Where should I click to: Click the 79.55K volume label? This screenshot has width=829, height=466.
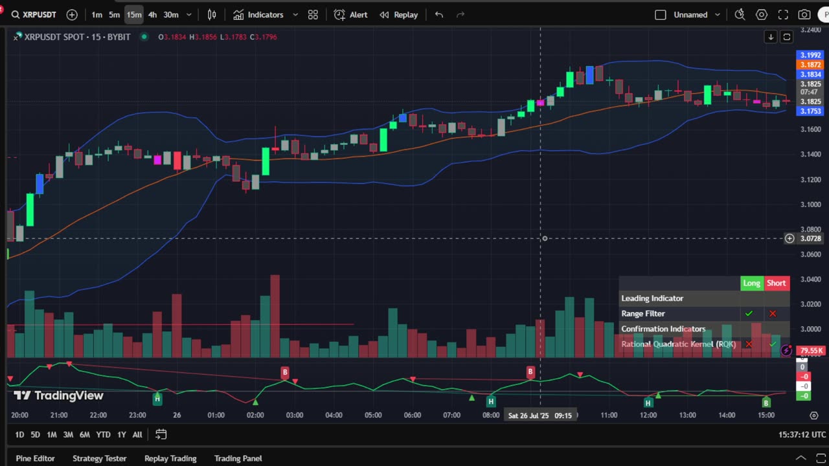coord(811,351)
